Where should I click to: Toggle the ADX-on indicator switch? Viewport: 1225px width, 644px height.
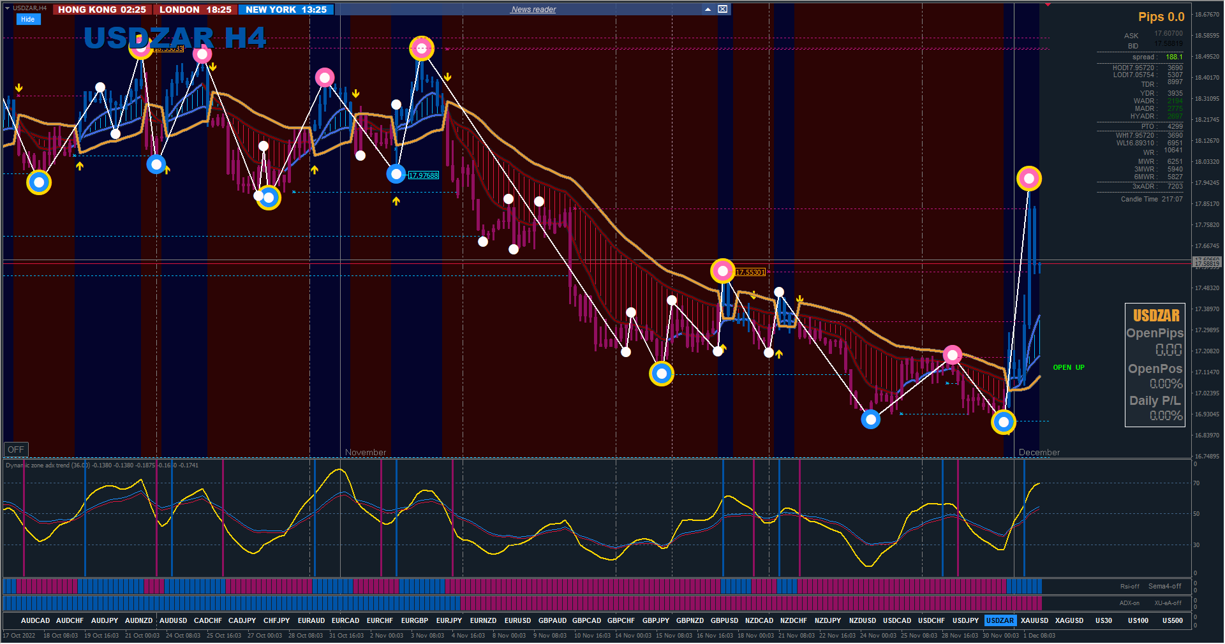pos(1129,603)
